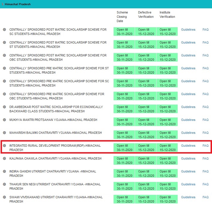Click scheme closing date for OBC Post Matric
The height and width of the screenshot is (204, 212).
click(124, 57)
